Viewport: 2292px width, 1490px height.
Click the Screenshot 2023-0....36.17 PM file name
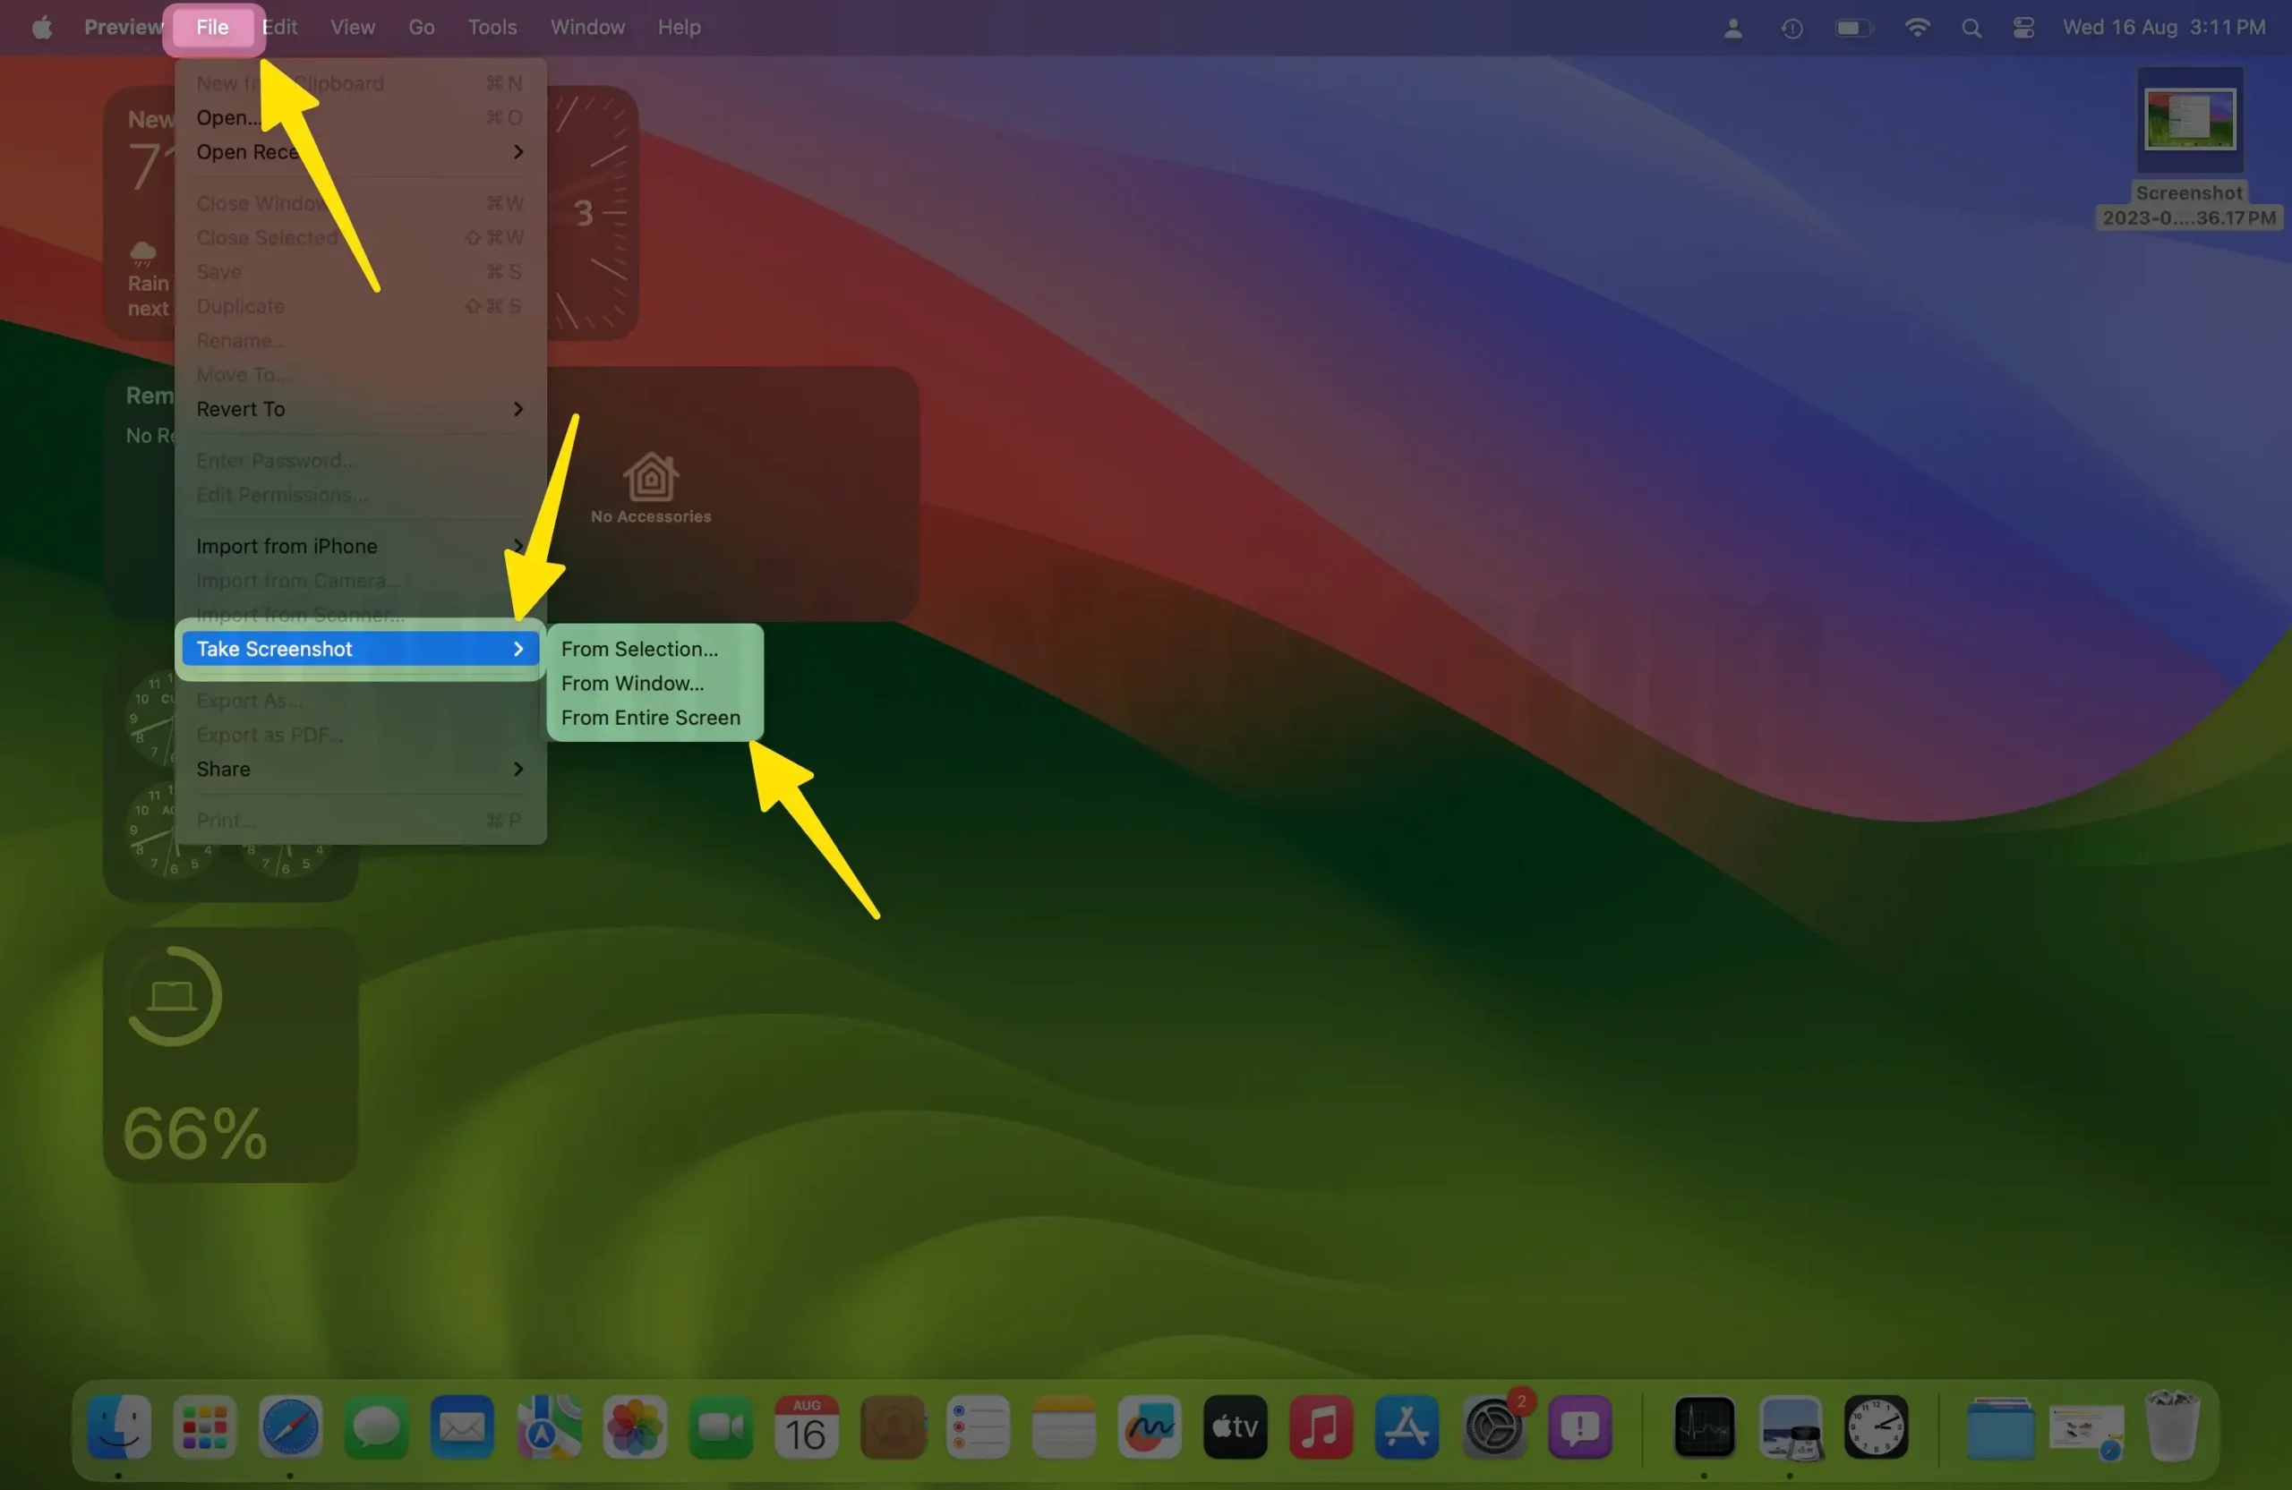2188,205
